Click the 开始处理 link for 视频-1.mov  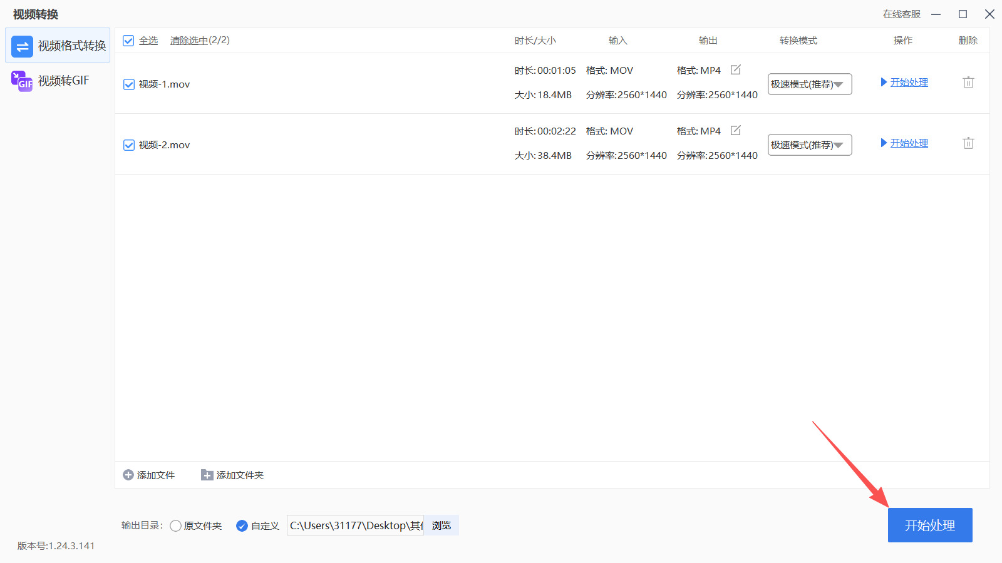[909, 83]
